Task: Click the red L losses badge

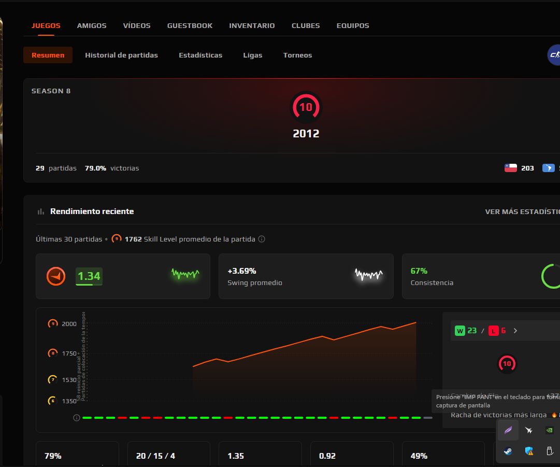Action: (x=494, y=331)
